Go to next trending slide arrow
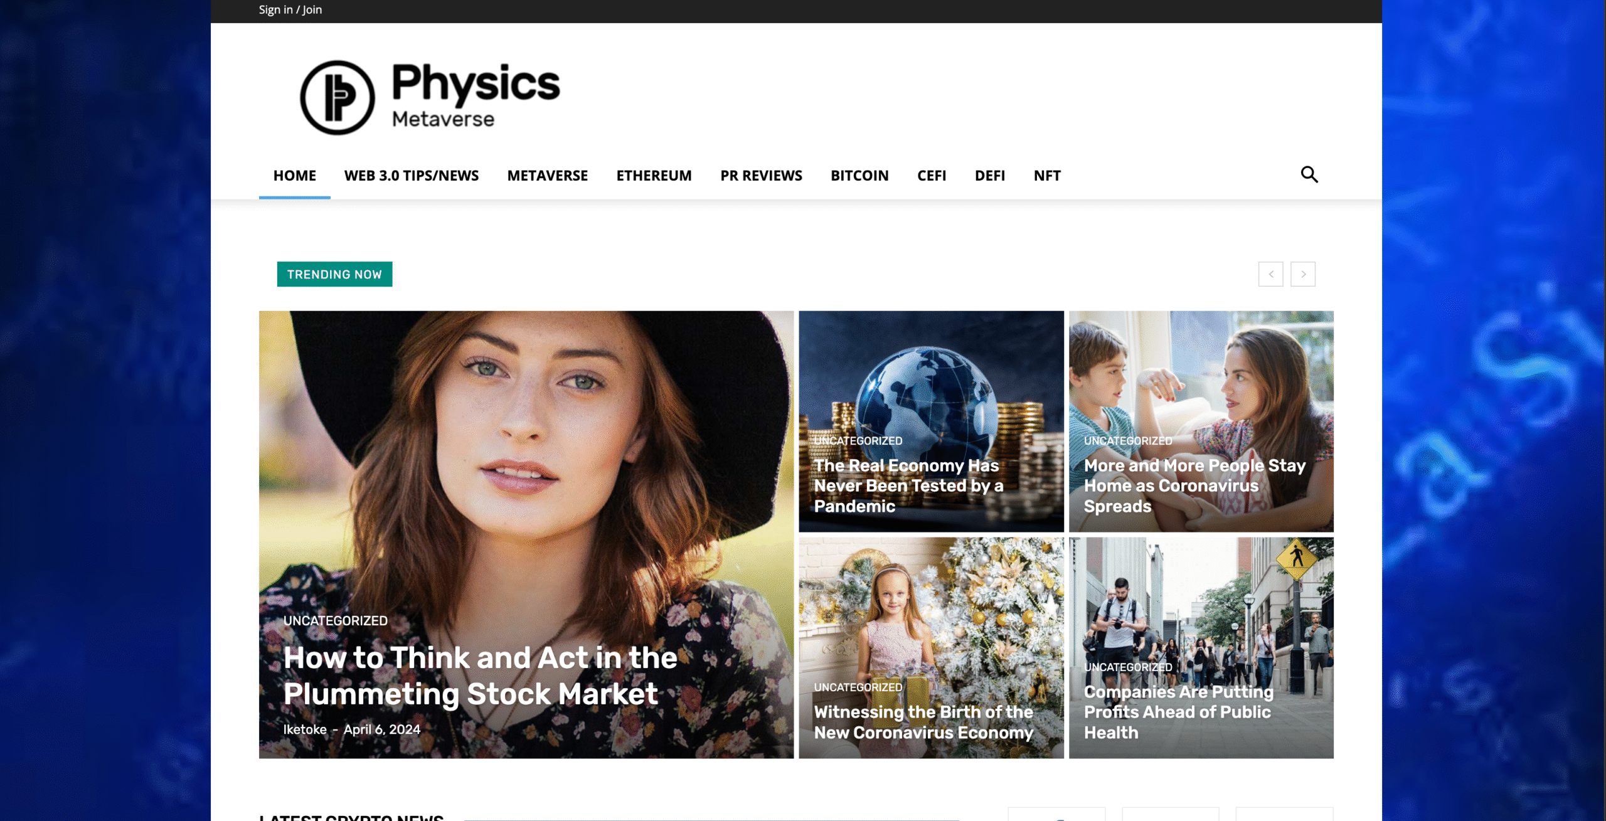This screenshot has height=821, width=1606. 1302,274
